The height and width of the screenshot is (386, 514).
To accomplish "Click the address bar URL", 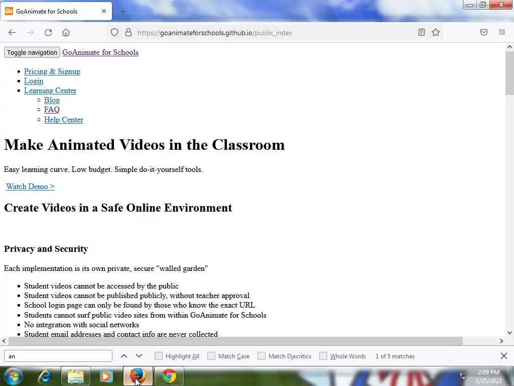I will (215, 33).
